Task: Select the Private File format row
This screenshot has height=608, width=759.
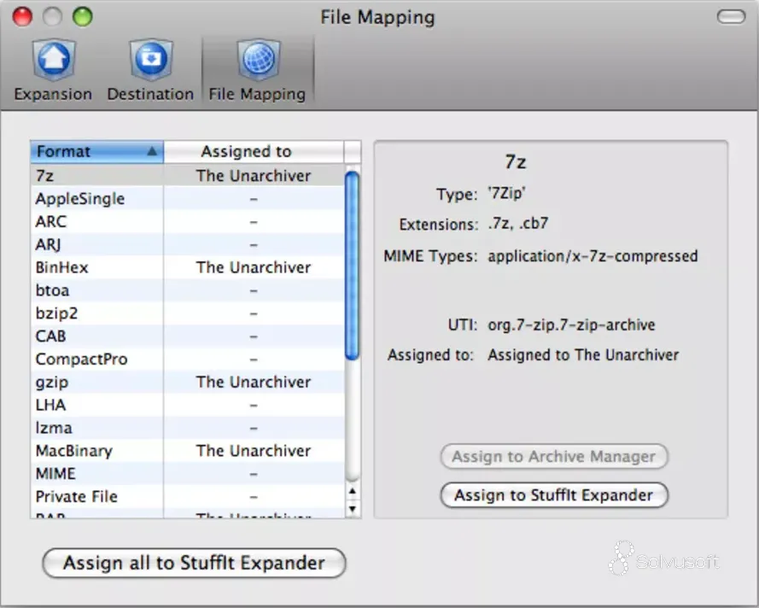Action: [x=187, y=497]
